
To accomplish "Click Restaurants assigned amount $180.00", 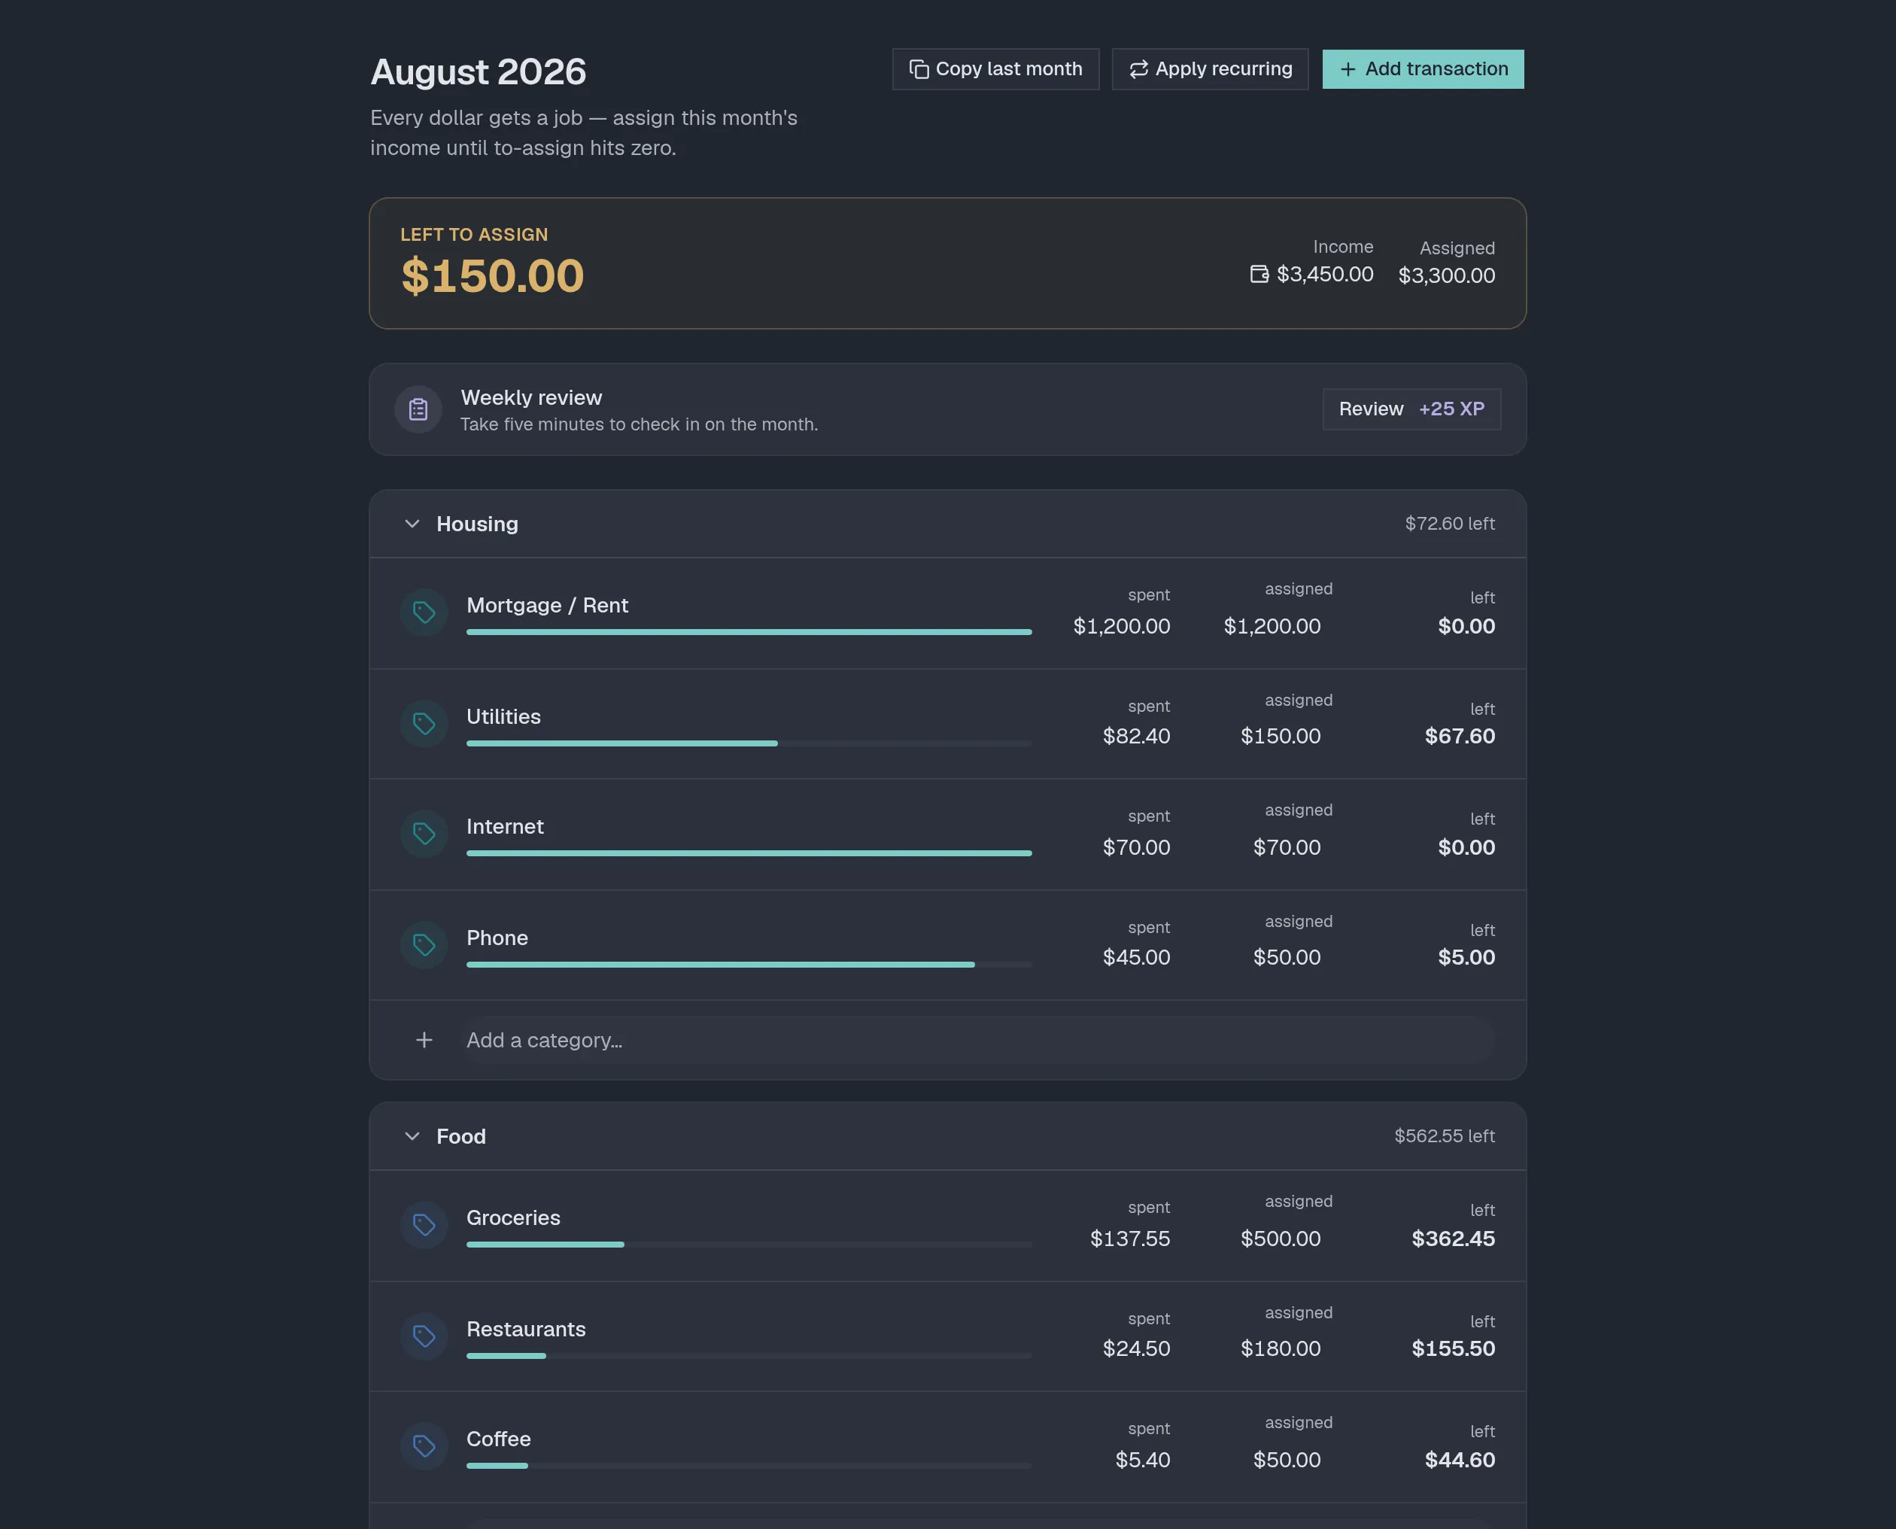I will (1281, 1348).
